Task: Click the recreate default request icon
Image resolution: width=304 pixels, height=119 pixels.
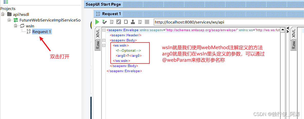Action: click(x=119, y=22)
